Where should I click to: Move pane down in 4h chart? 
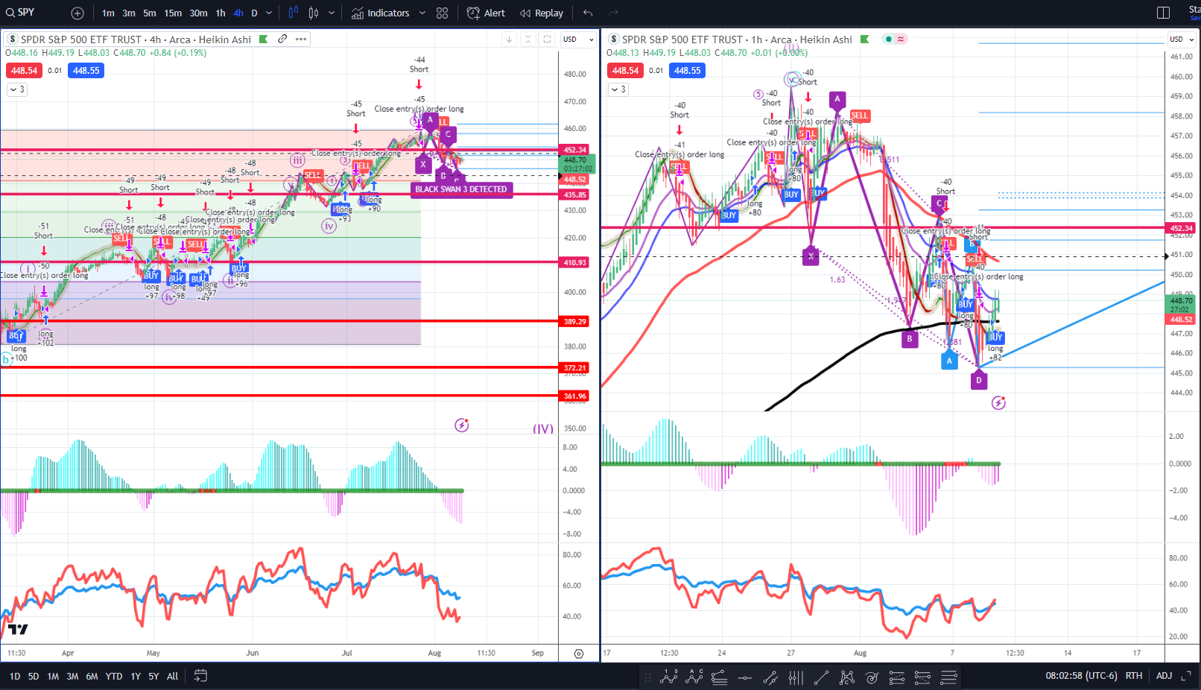[x=509, y=39]
